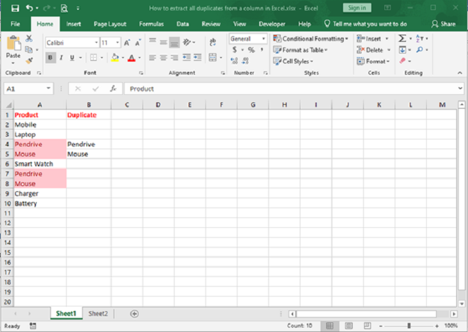Toggle Underline formatting
Screen dimensions: 468x332
click(x=72, y=58)
